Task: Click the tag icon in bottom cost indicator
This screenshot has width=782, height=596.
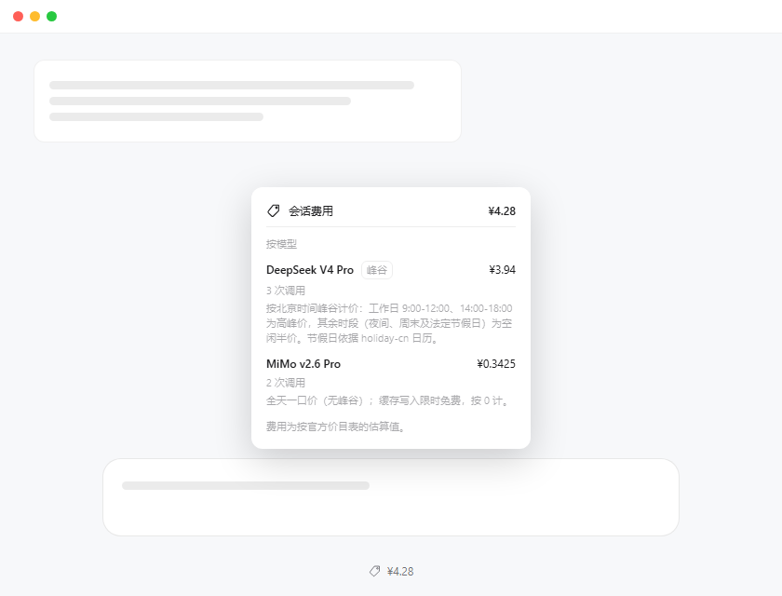Action: [374, 571]
